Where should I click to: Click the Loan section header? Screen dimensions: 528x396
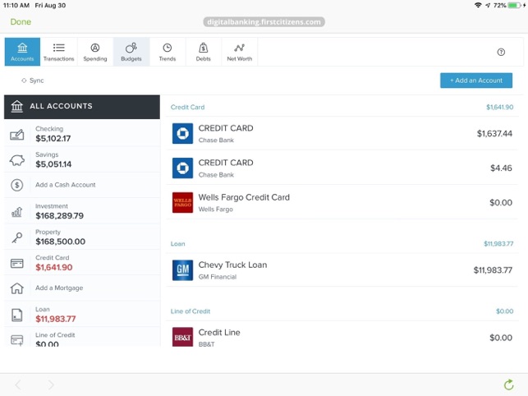(178, 244)
